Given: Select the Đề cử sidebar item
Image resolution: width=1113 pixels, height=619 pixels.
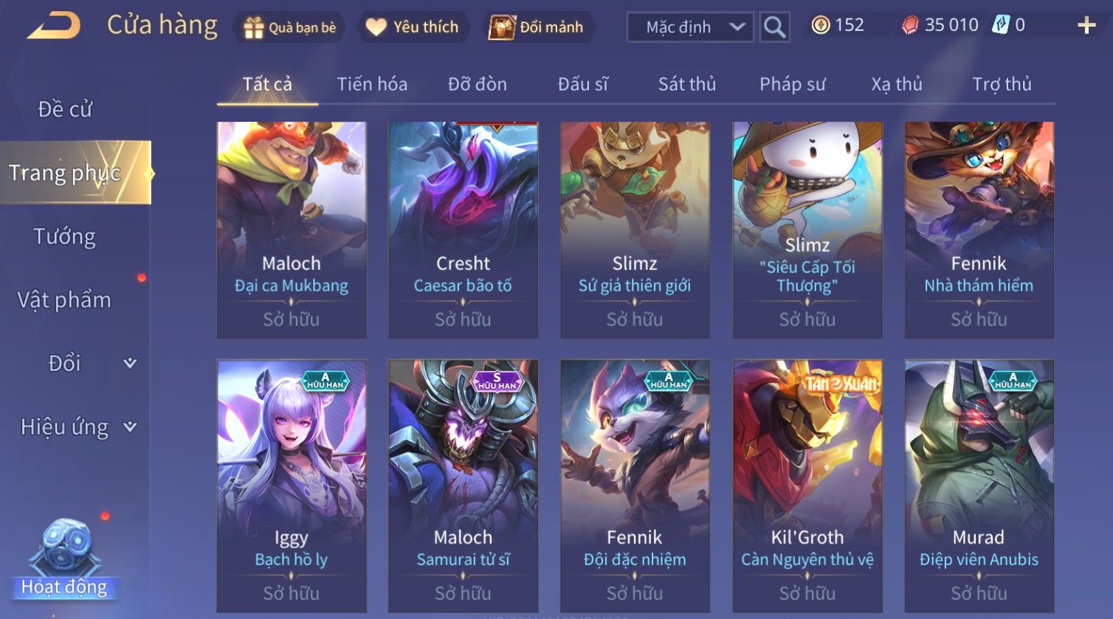Looking at the screenshot, I should point(65,109).
